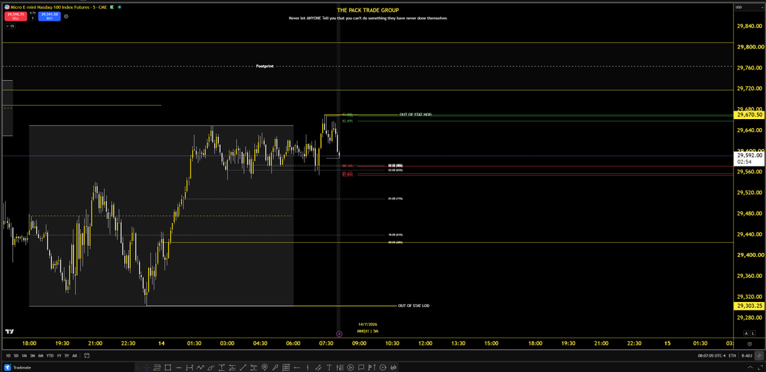Select the grid table tool
The width and height of the screenshot is (766, 372).
click(x=286, y=368)
